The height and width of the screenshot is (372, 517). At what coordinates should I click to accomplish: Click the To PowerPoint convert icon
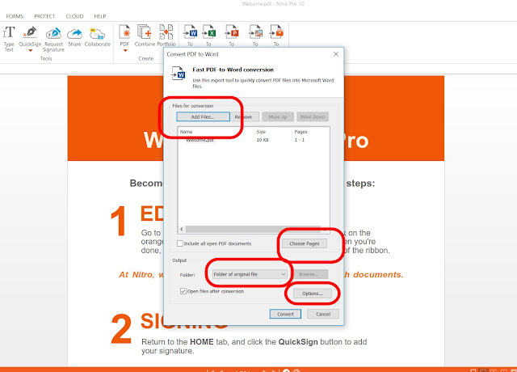pyautogui.click(x=232, y=32)
